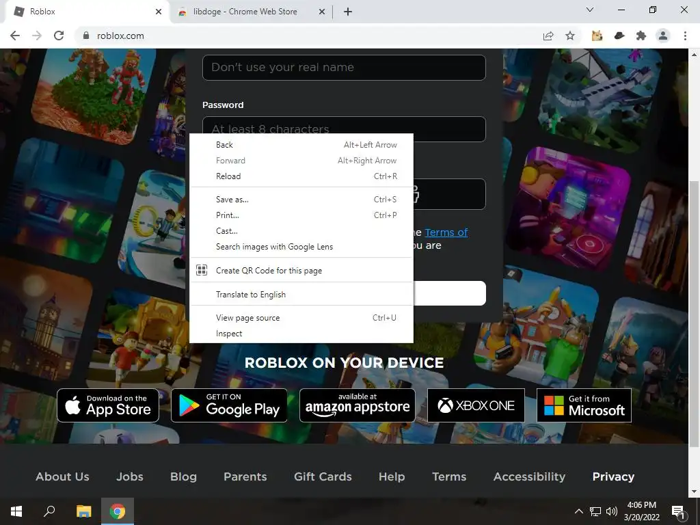Open the Parents footer link

[245, 476]
